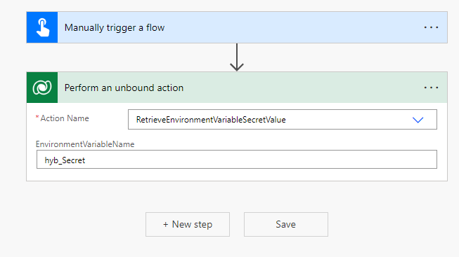Click the arrow connector between the steps

pos(236,57)
